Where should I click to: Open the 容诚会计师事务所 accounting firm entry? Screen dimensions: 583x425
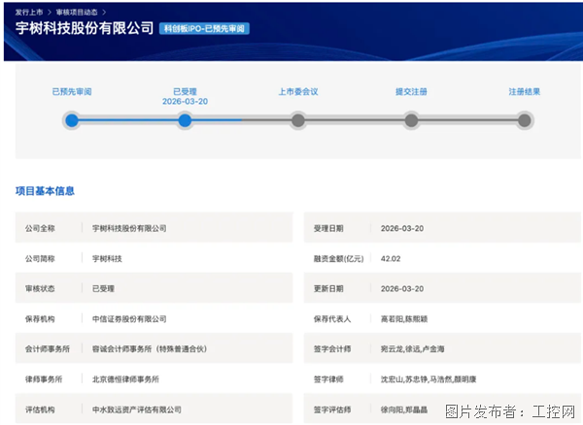[x=145, y=348]
